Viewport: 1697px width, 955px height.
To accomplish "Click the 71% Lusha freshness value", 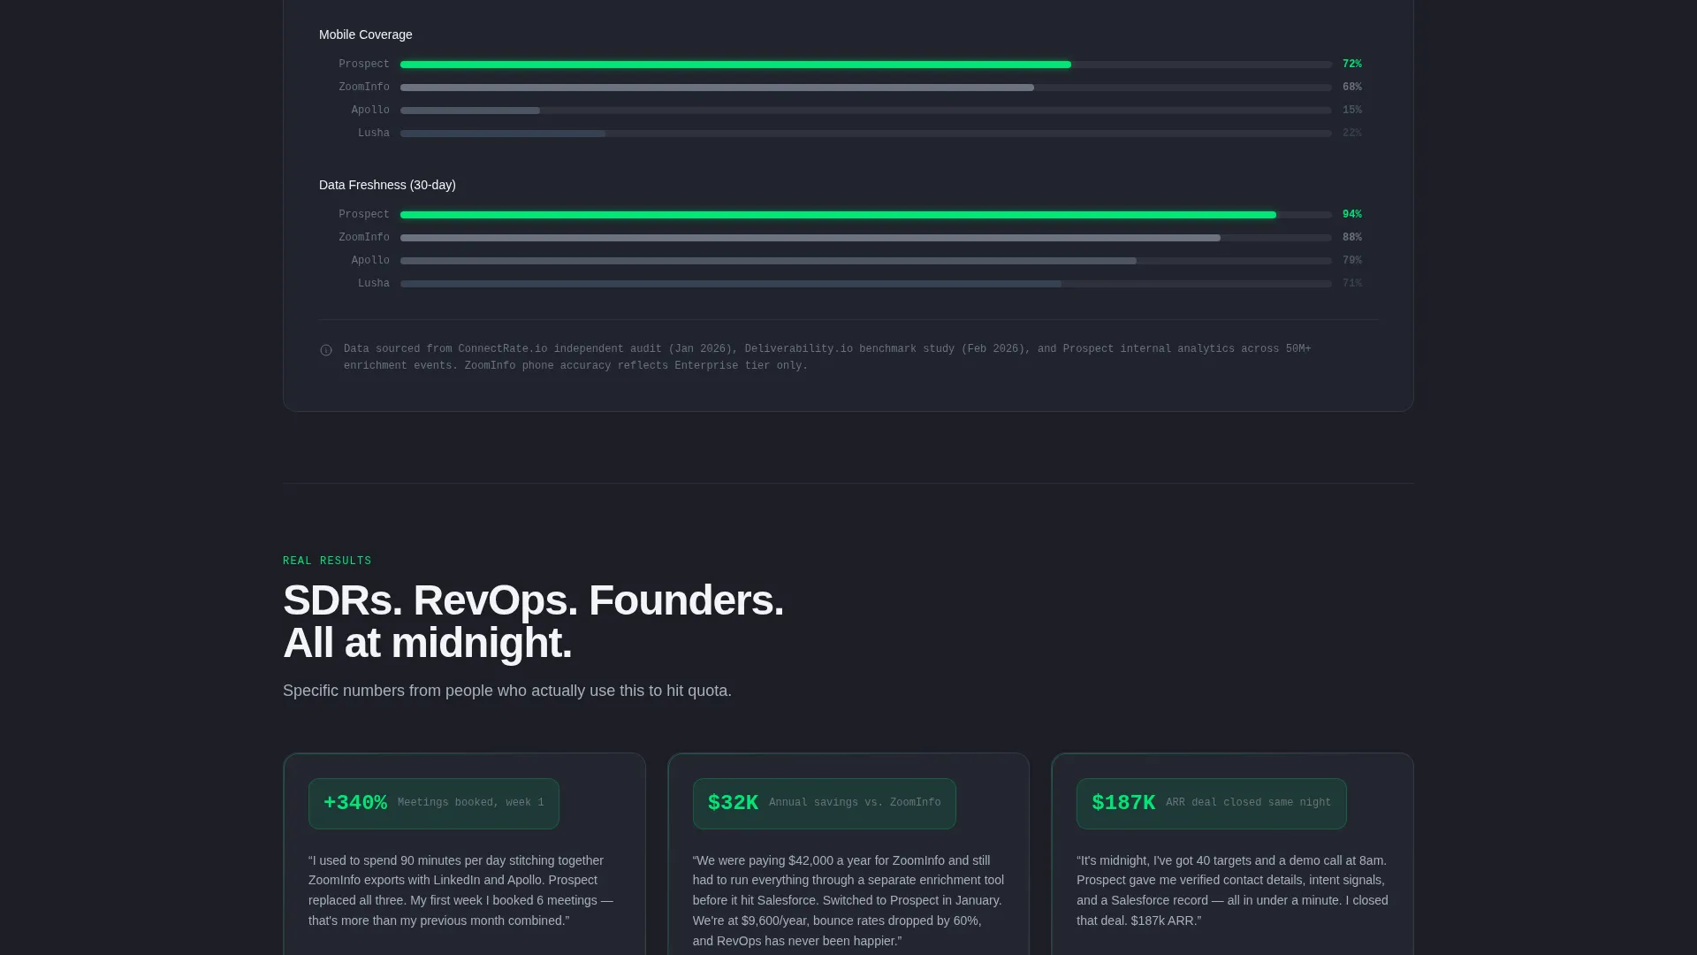I will coord(1351,284).
